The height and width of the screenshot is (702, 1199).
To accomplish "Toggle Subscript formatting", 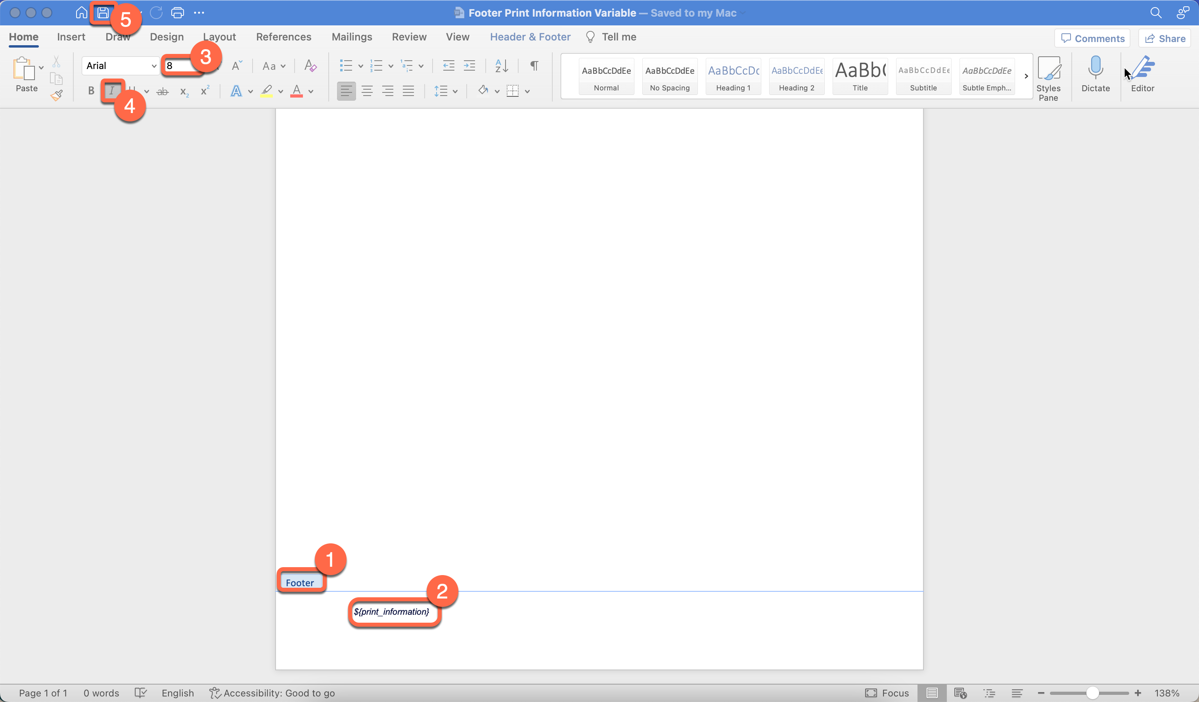I will pos(184,91).
